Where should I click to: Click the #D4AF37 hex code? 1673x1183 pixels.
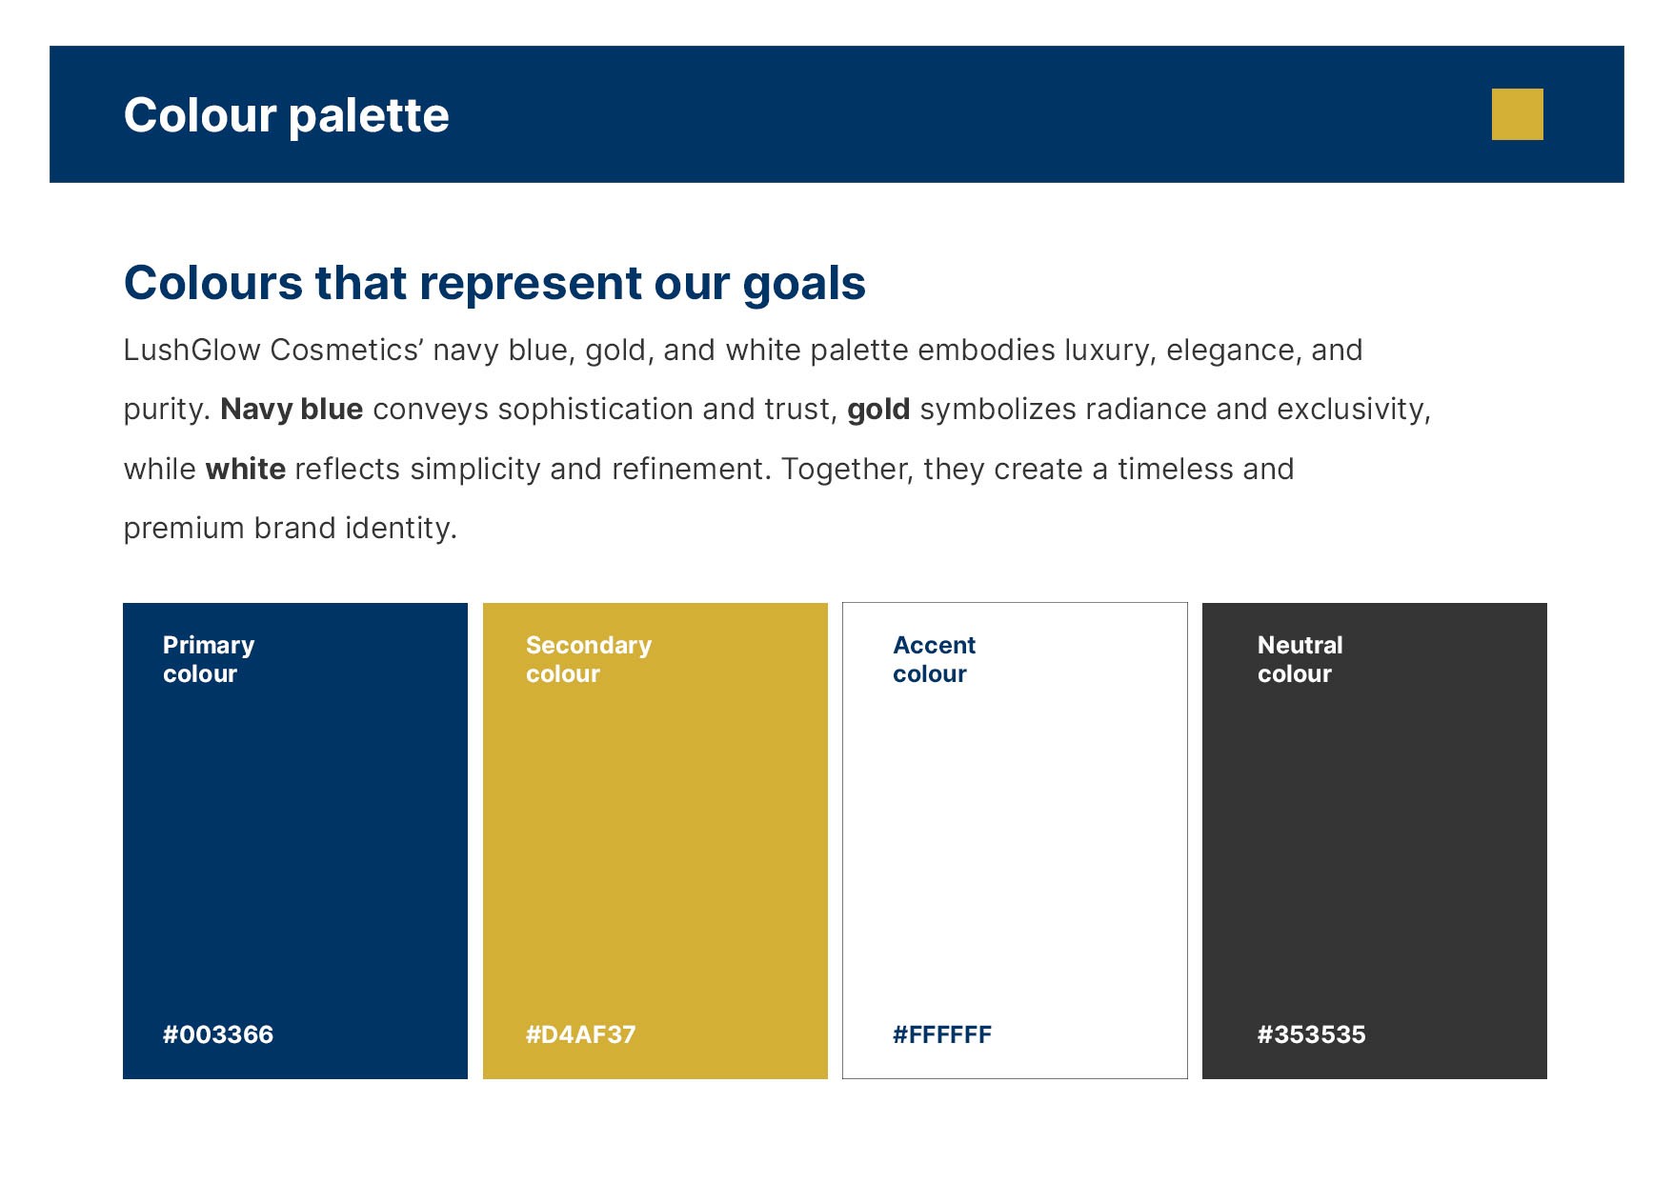(581, 1034)
